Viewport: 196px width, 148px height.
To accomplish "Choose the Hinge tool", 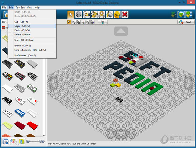I will pyautogui.click(x=86, y=15).
